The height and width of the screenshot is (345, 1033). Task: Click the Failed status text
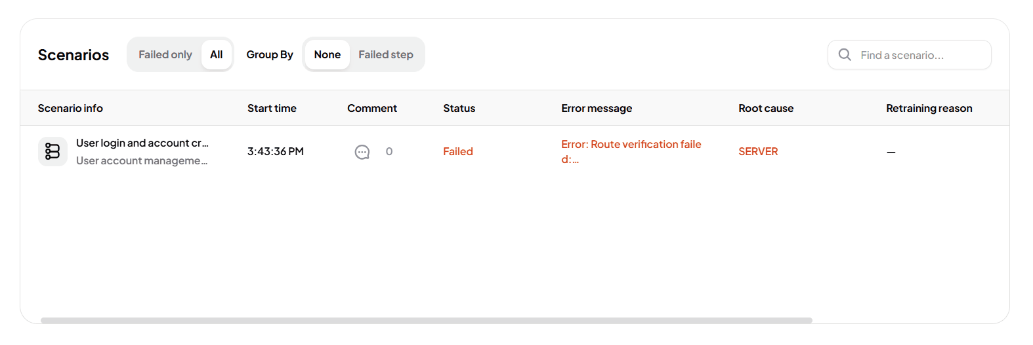pos(458,151)
